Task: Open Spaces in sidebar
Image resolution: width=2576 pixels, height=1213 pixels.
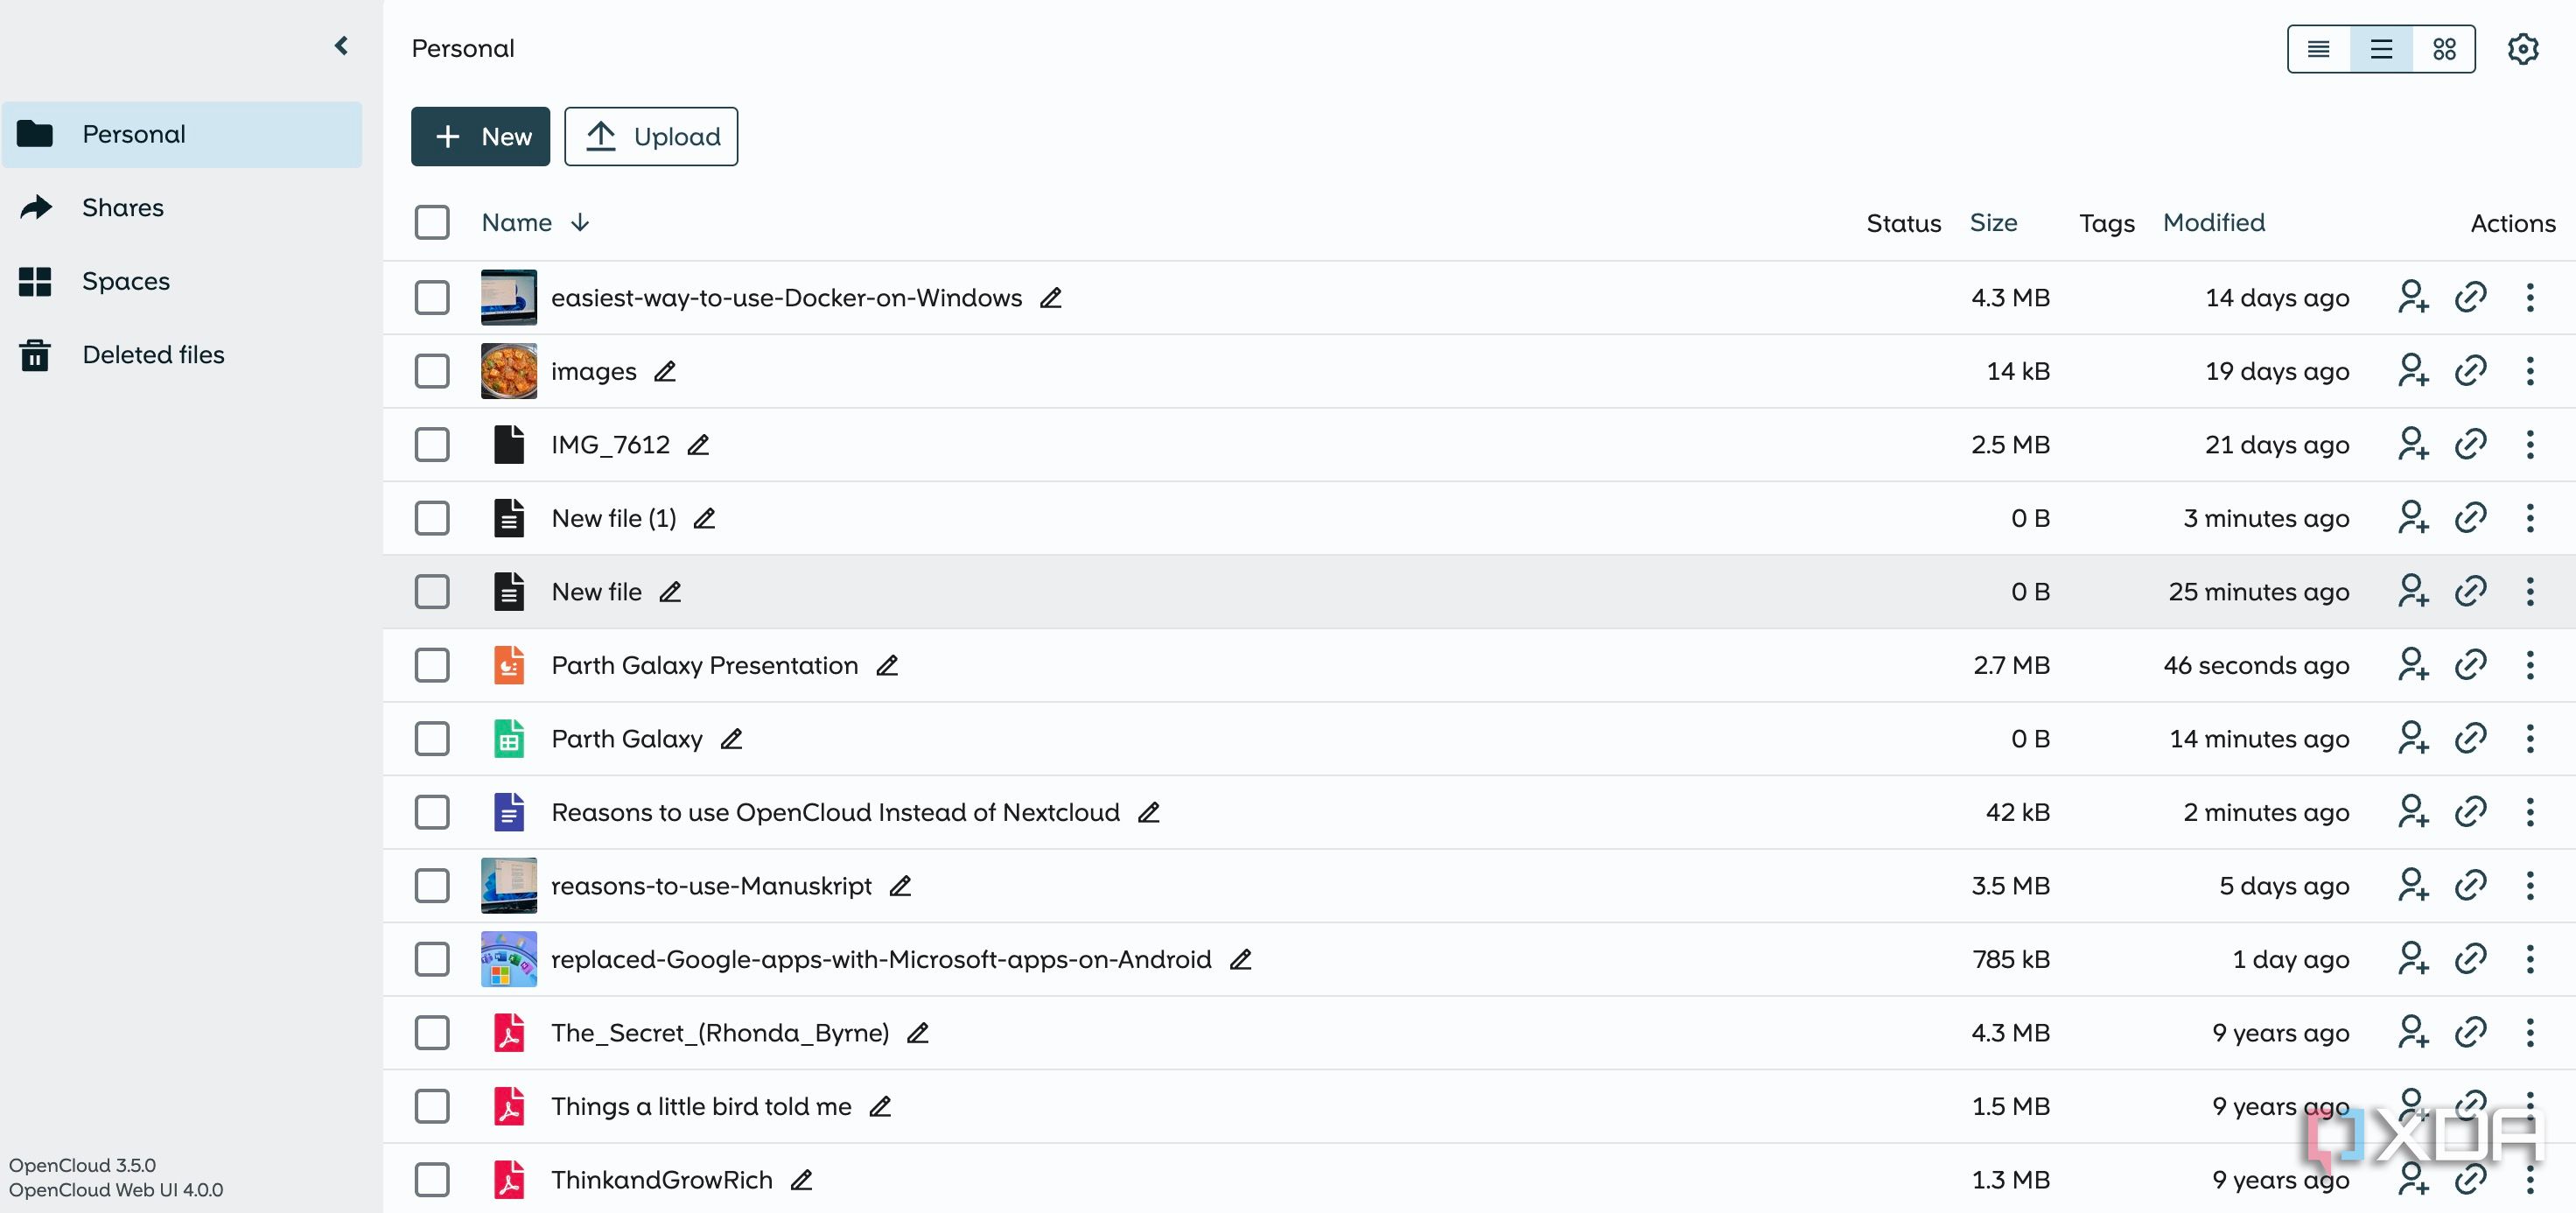Action: (x=182, y=281)
